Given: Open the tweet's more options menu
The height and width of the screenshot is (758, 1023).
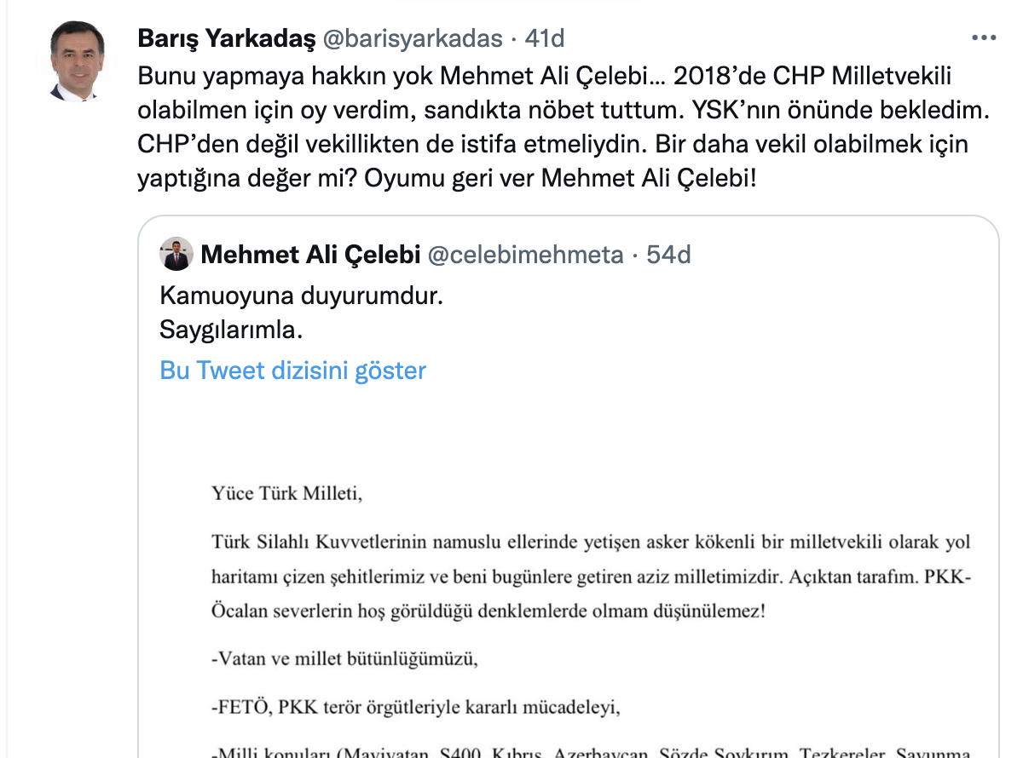Looking at the screenshot, I should click(x=984, y=38).
